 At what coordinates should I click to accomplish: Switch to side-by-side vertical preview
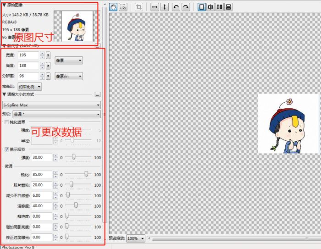[220, 7]
